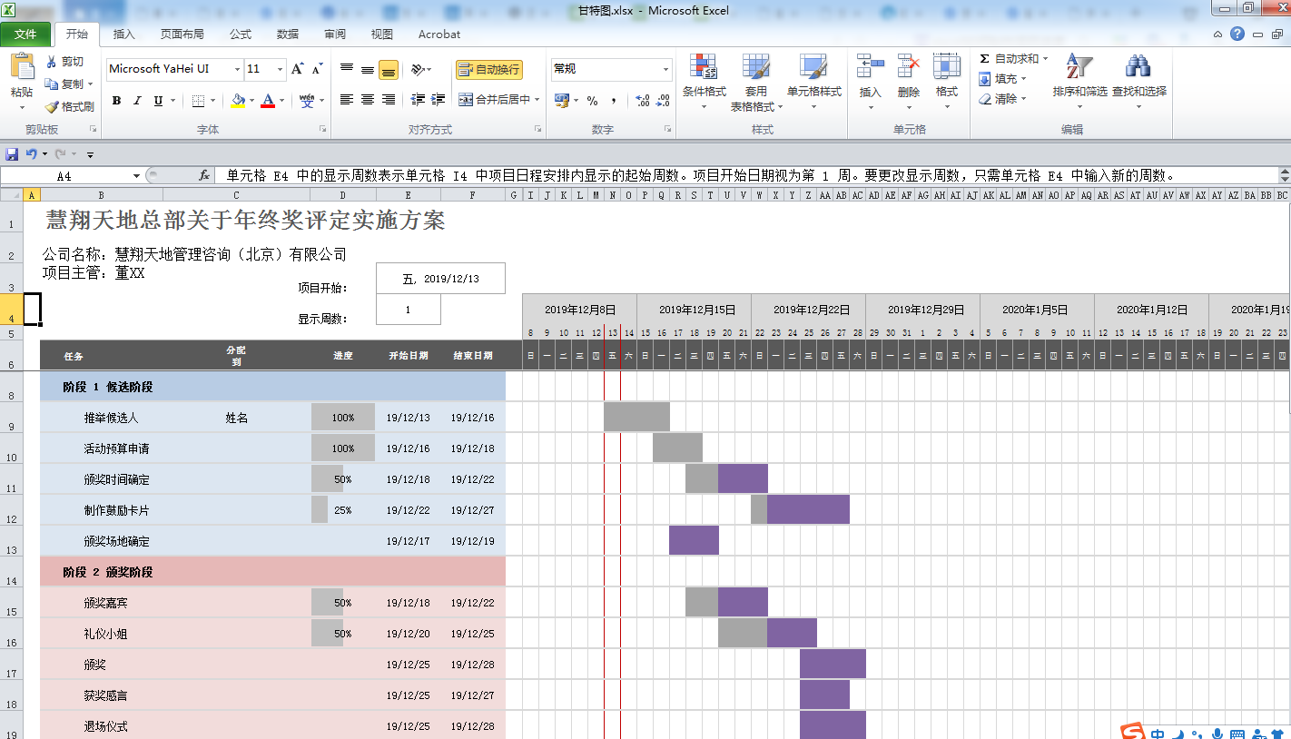Switch to the 插入 ribbon tab

[123, 34]
